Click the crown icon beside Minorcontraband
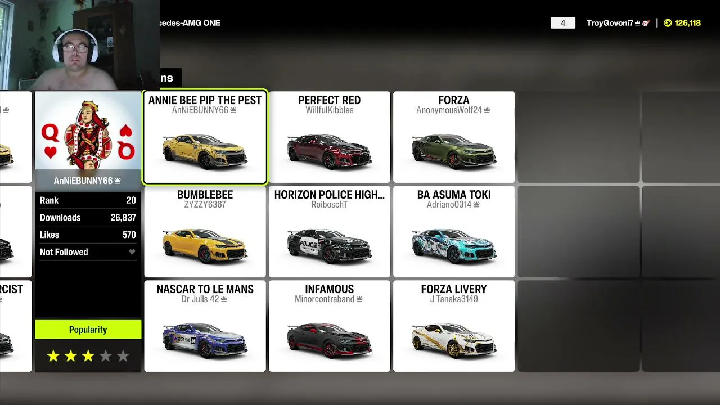The width and height of the screenshot is (720, 405). (360, 299)
